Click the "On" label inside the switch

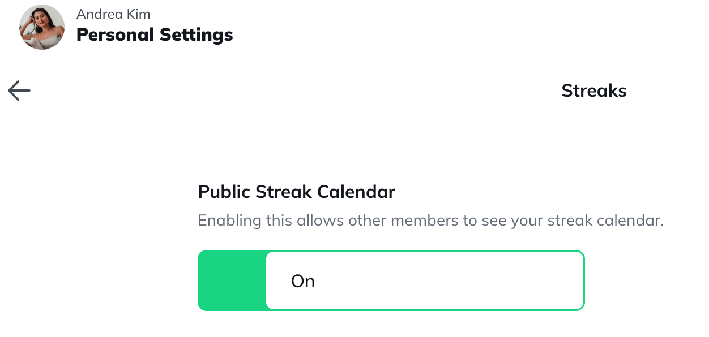[303, 281]
